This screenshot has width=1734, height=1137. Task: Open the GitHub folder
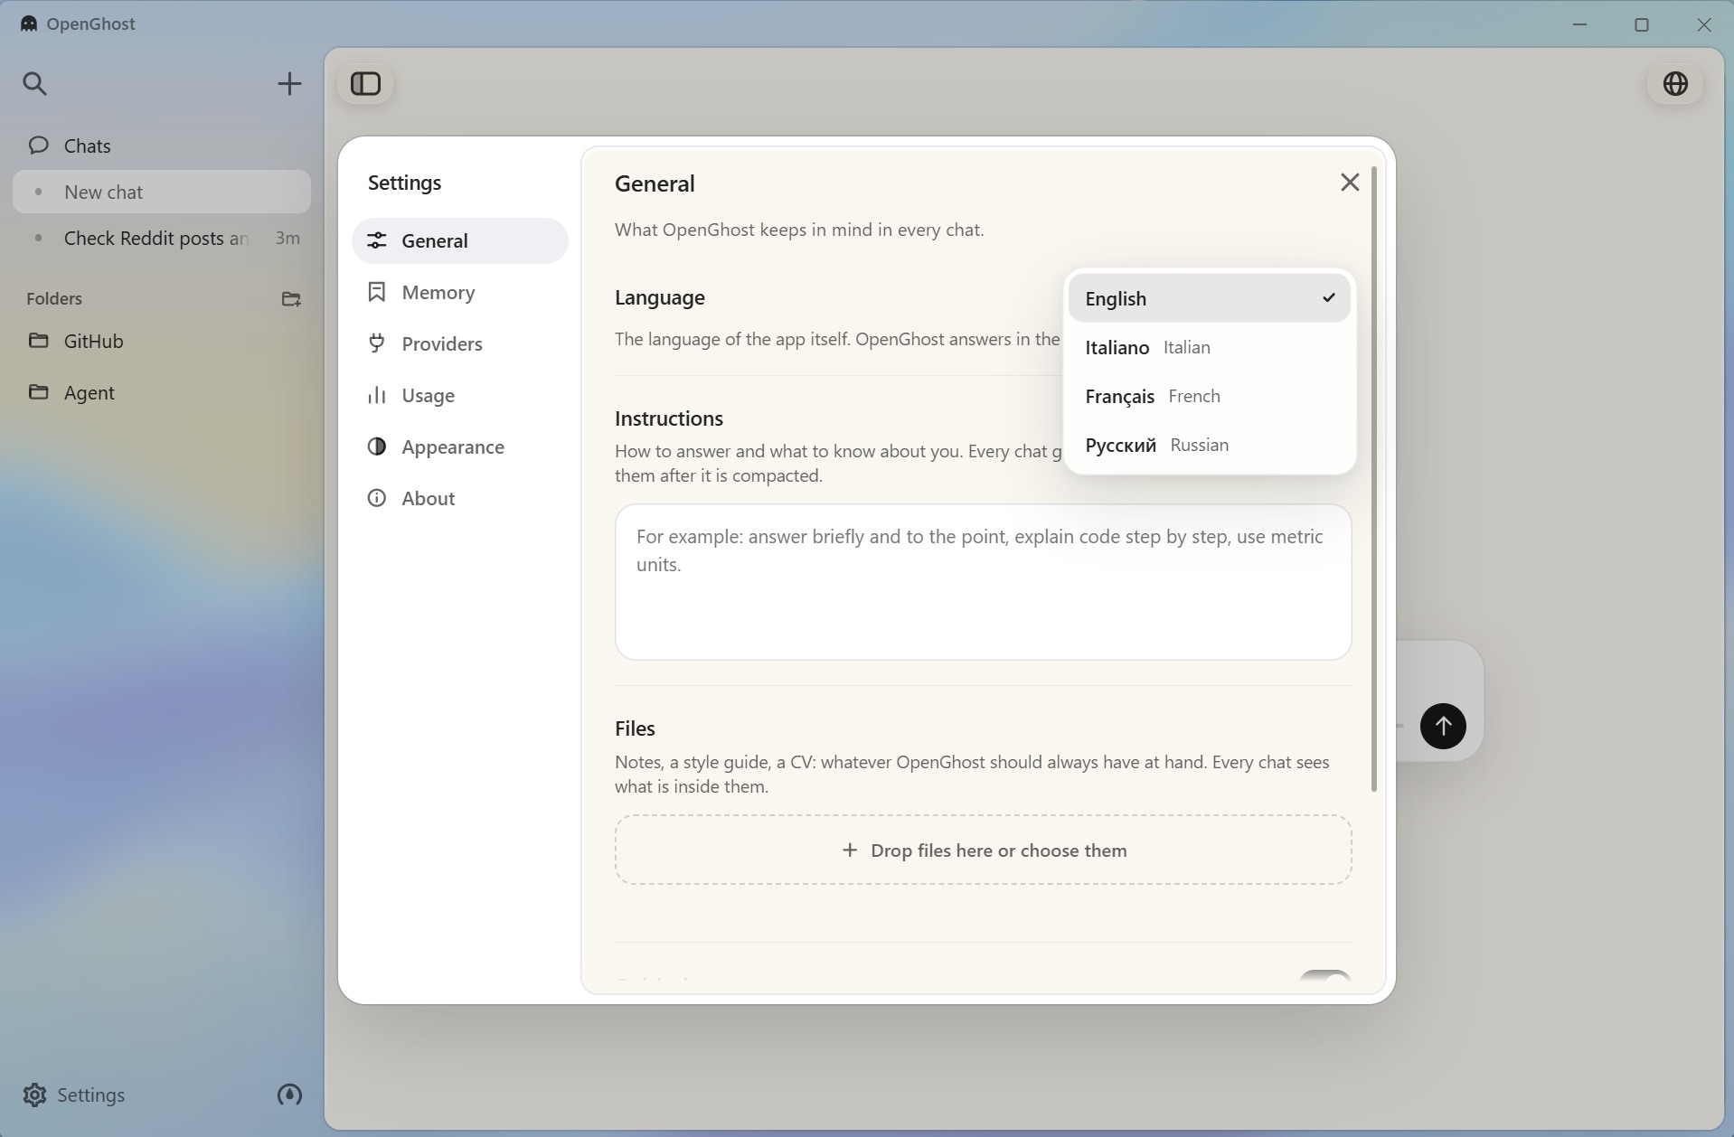(x=162, y=342)
